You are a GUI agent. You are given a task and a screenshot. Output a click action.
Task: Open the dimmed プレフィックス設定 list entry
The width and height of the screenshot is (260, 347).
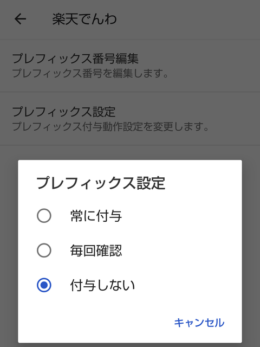click(130, 119)
